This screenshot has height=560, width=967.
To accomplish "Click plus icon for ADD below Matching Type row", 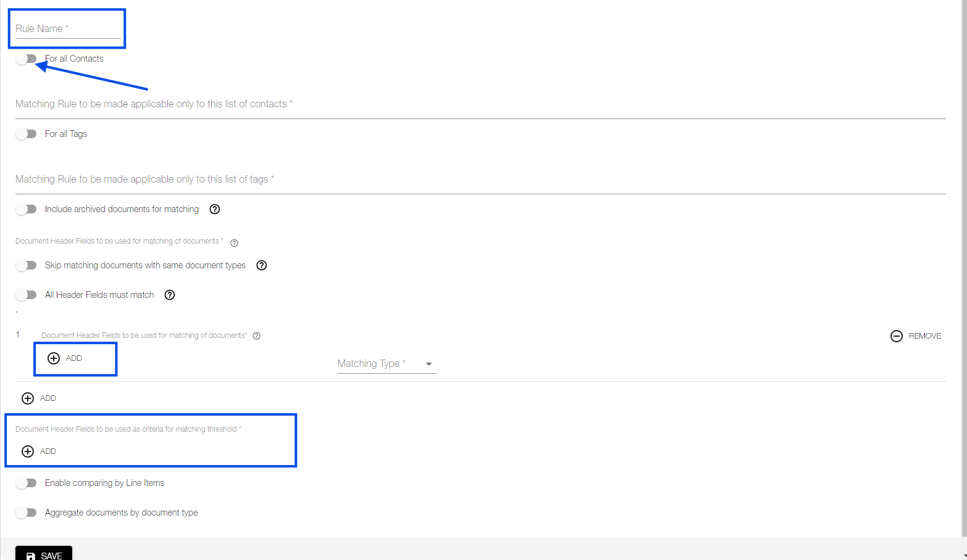I will [x=28, y=398].
